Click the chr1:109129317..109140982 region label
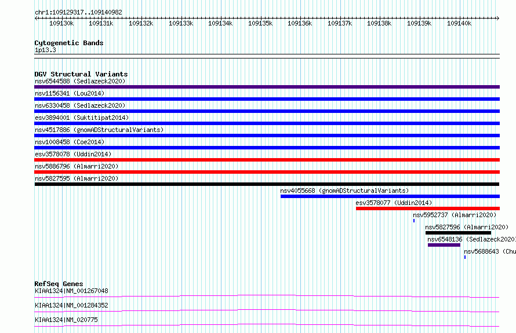This screenshot has height=333, width=516. [78, 12]
